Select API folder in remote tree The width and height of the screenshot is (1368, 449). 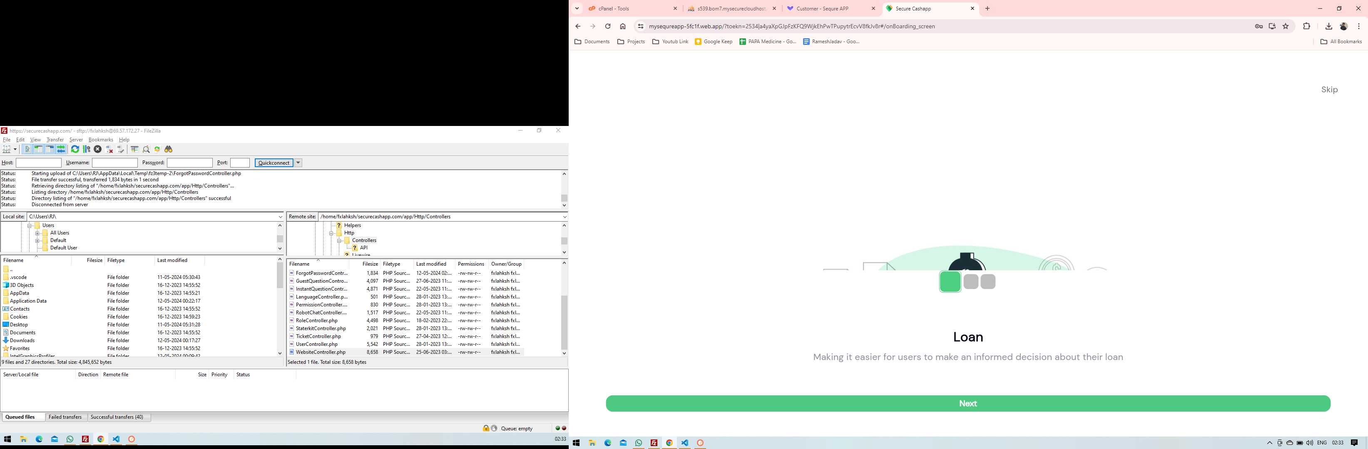tap(364, 248)
